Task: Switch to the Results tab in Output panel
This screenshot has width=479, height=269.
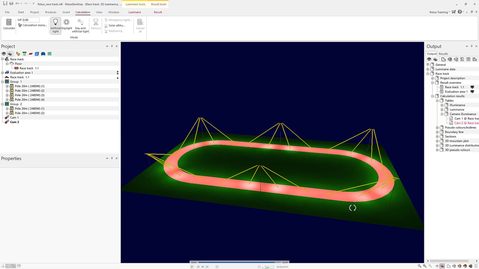Action: click(x=443, y=54)
